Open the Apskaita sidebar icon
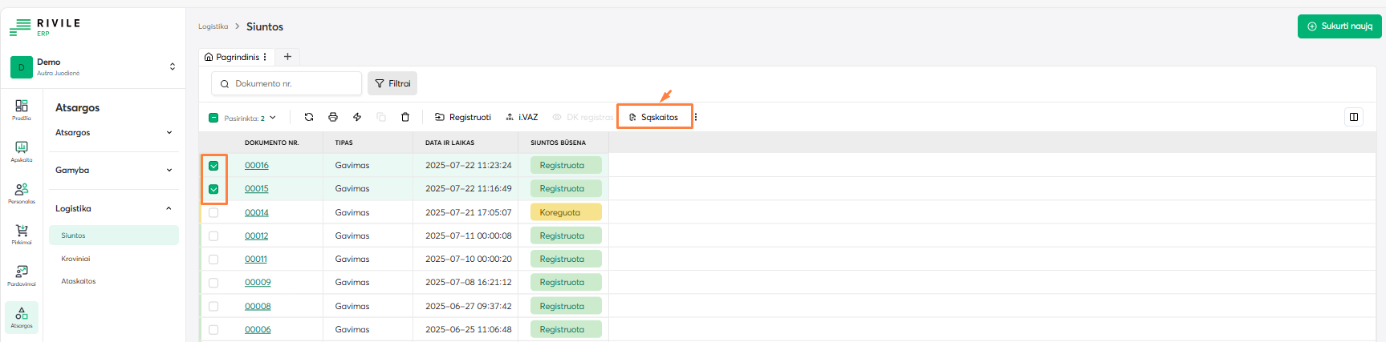 [x=22, y=151]
